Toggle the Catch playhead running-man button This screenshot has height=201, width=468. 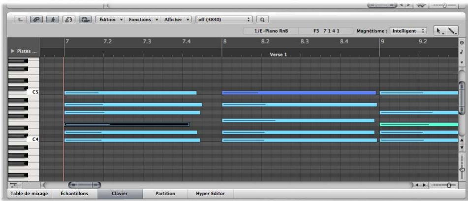click(x=53, y=19)
